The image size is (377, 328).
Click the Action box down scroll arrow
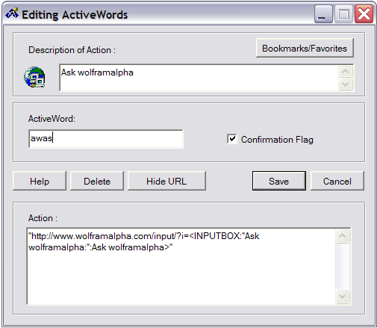point(343,297)
